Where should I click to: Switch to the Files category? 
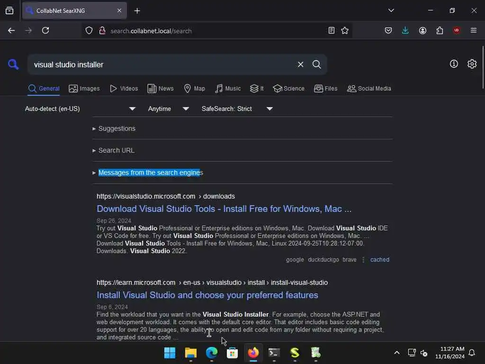(325, 89)
